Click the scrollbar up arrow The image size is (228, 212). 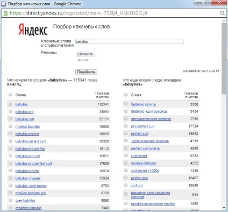pos(224,20)
